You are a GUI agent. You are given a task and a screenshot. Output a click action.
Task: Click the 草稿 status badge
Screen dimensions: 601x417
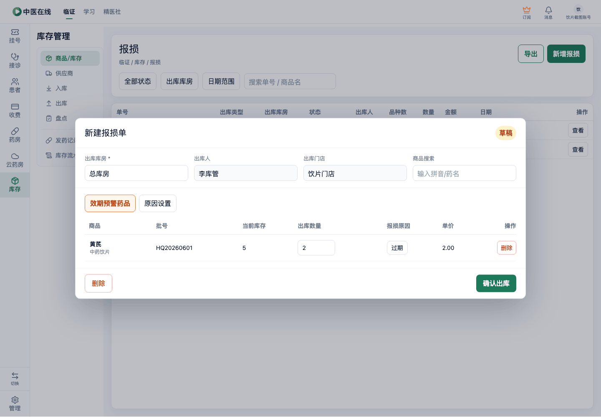coord(506,133)
